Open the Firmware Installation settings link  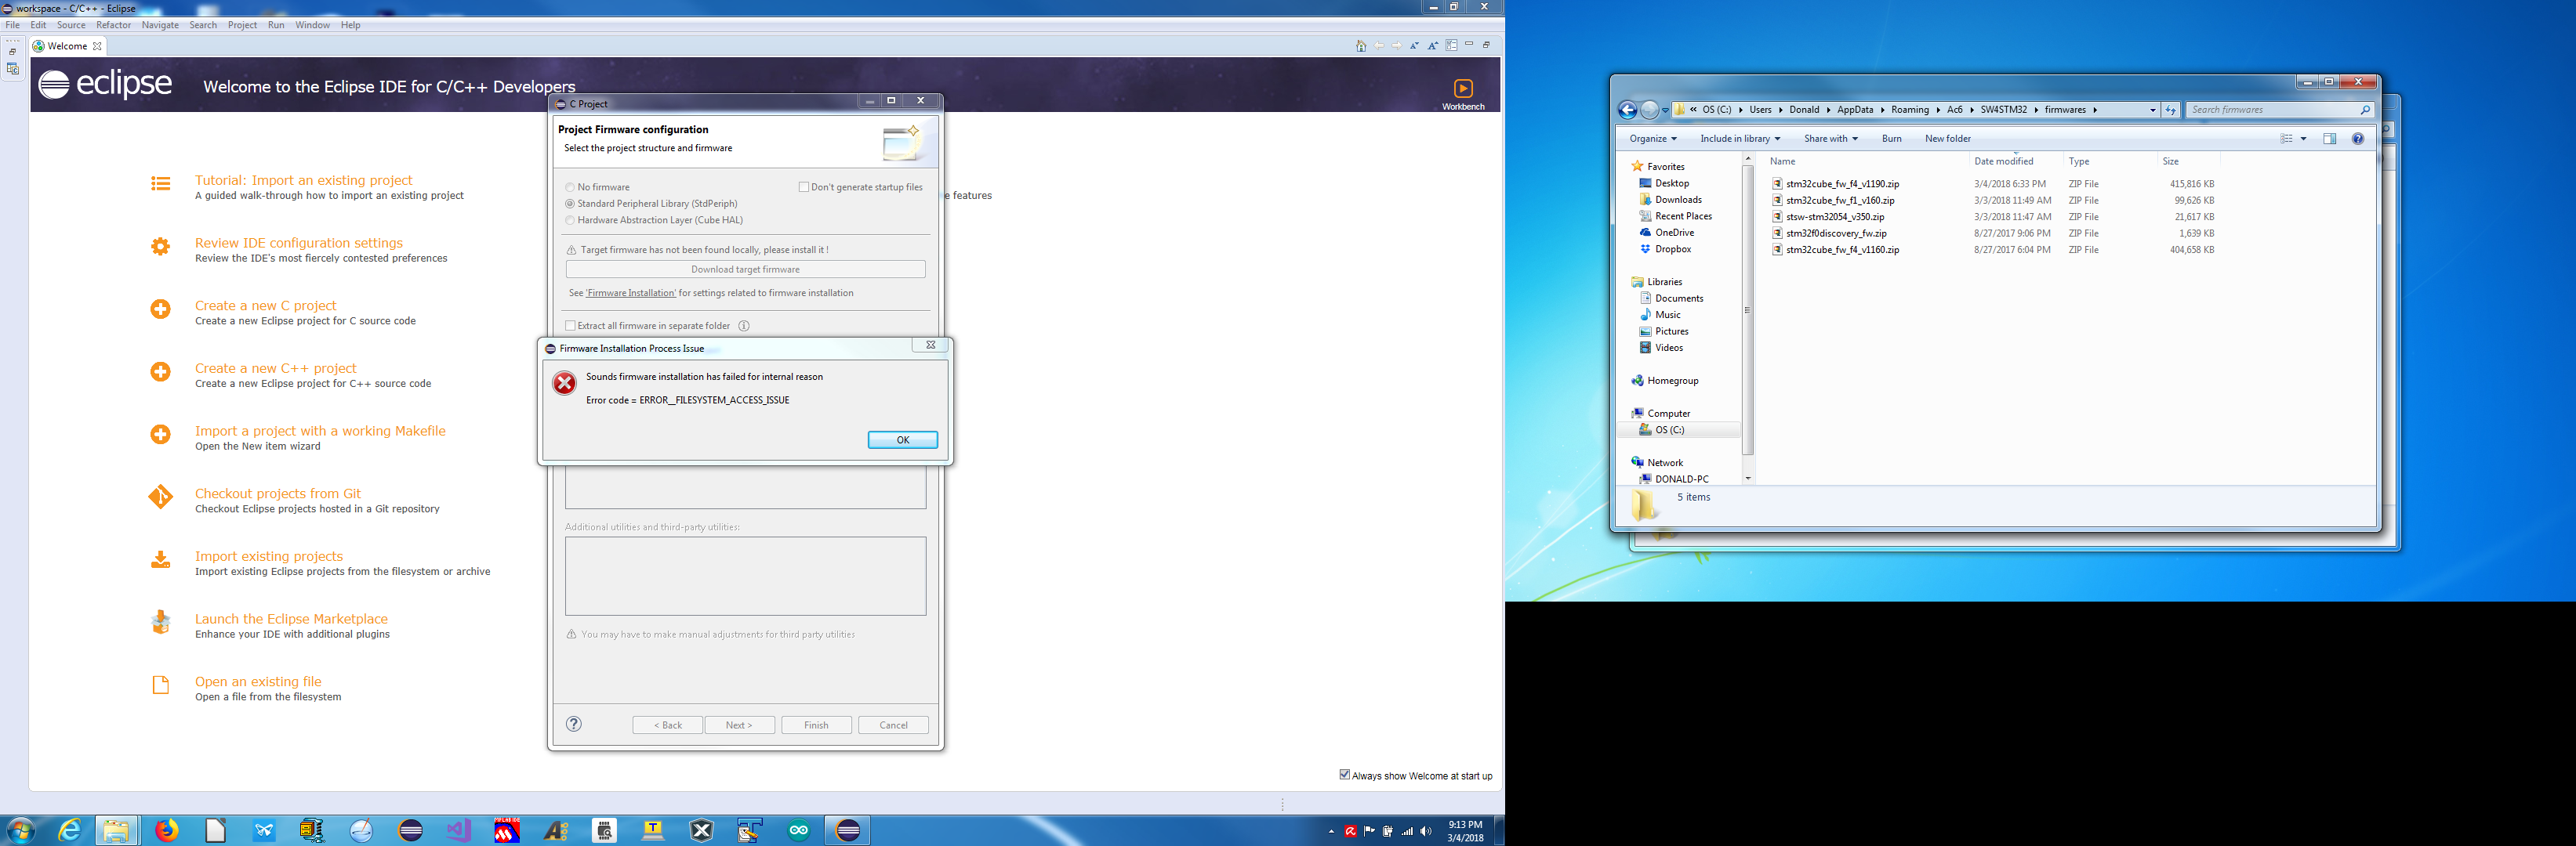[x=630, y=293]
